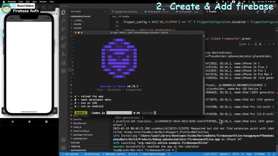Open the Extensions view
278x156 pixels.
tap(63, 46)
